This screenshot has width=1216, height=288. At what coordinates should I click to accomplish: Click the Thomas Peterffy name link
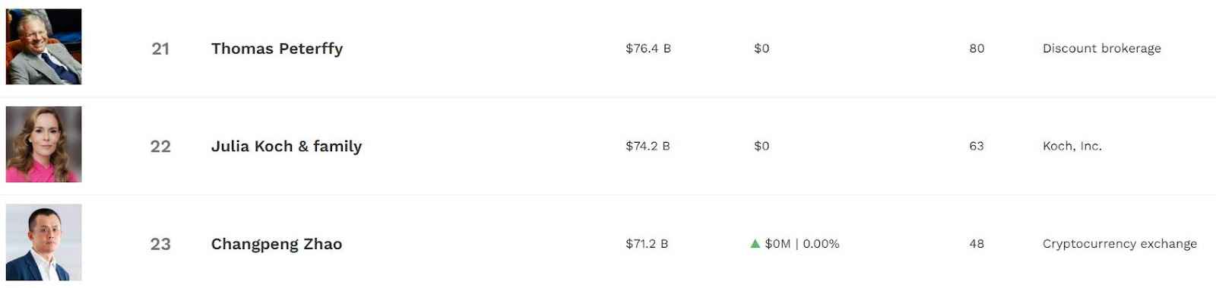point(277,49)
